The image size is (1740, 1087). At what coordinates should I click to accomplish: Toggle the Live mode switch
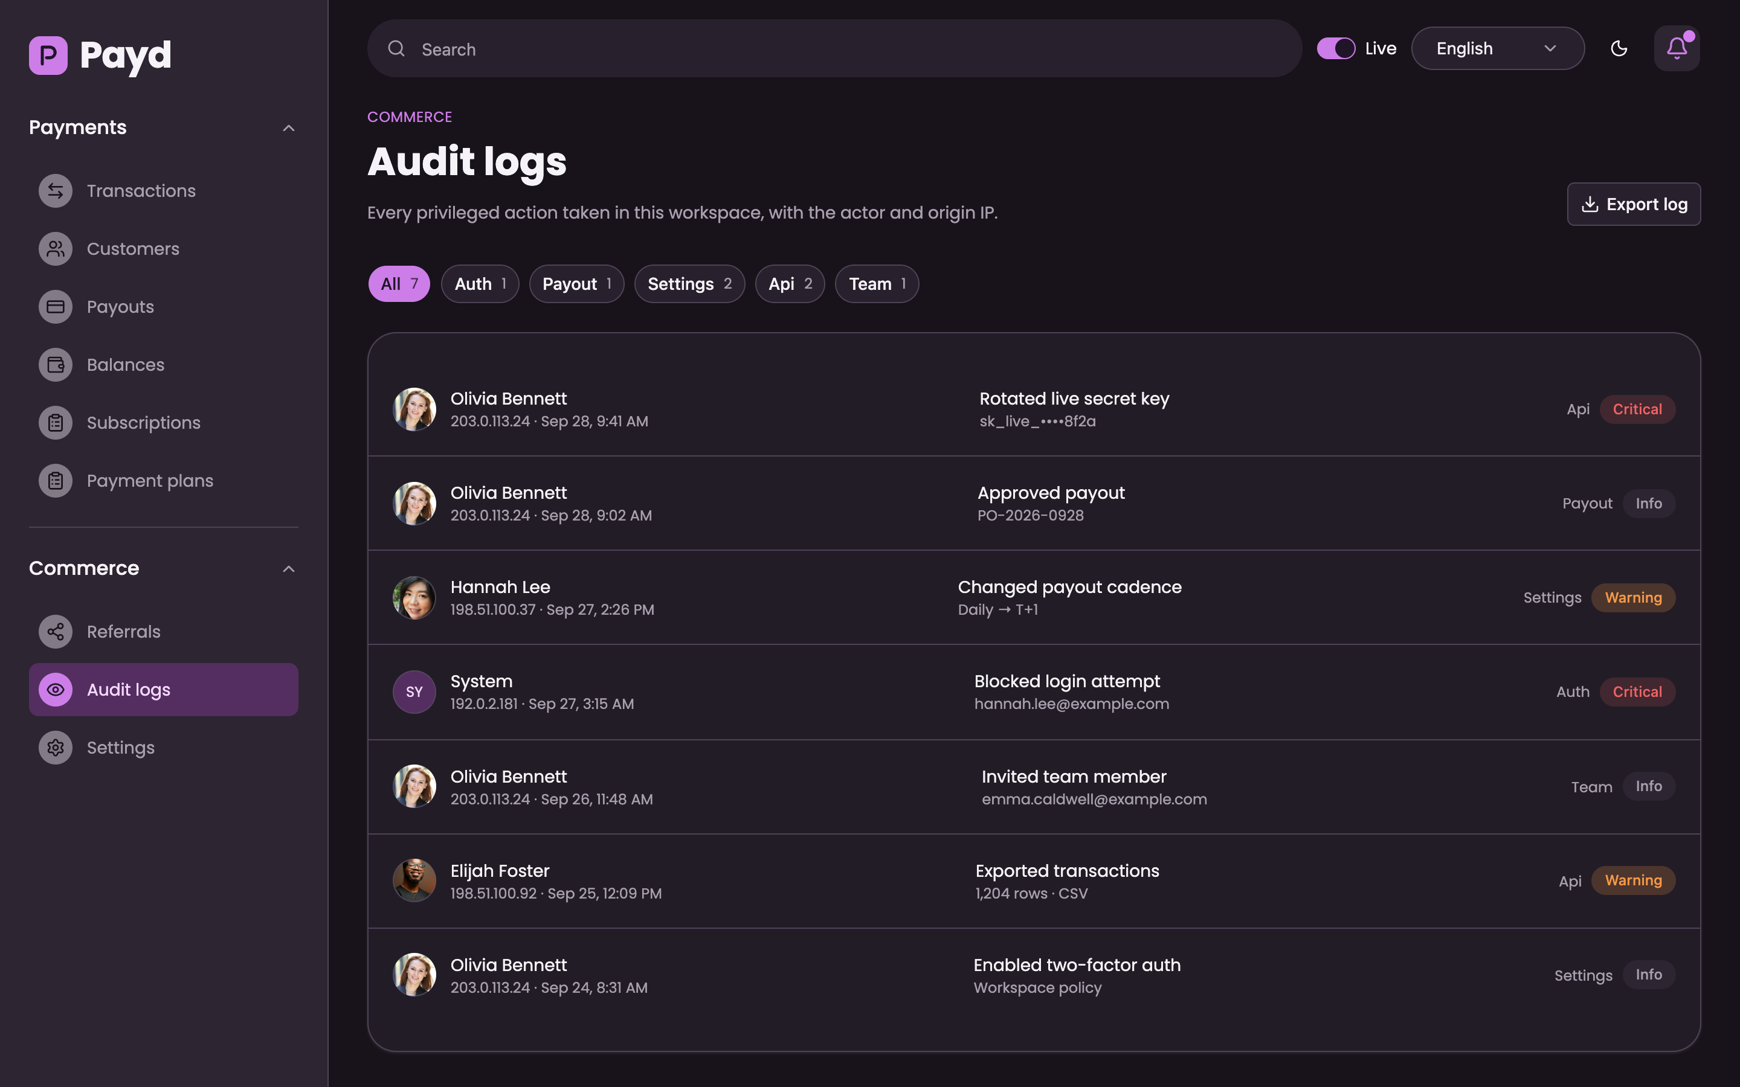(x=1336, y=48)
